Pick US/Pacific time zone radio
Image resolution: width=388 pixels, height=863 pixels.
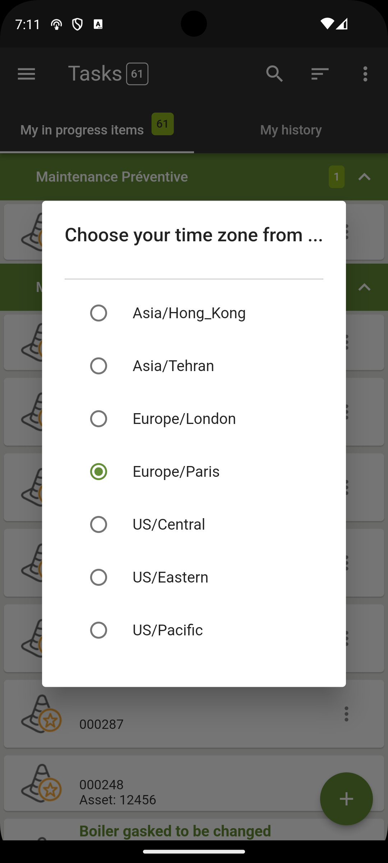[98, 630]
